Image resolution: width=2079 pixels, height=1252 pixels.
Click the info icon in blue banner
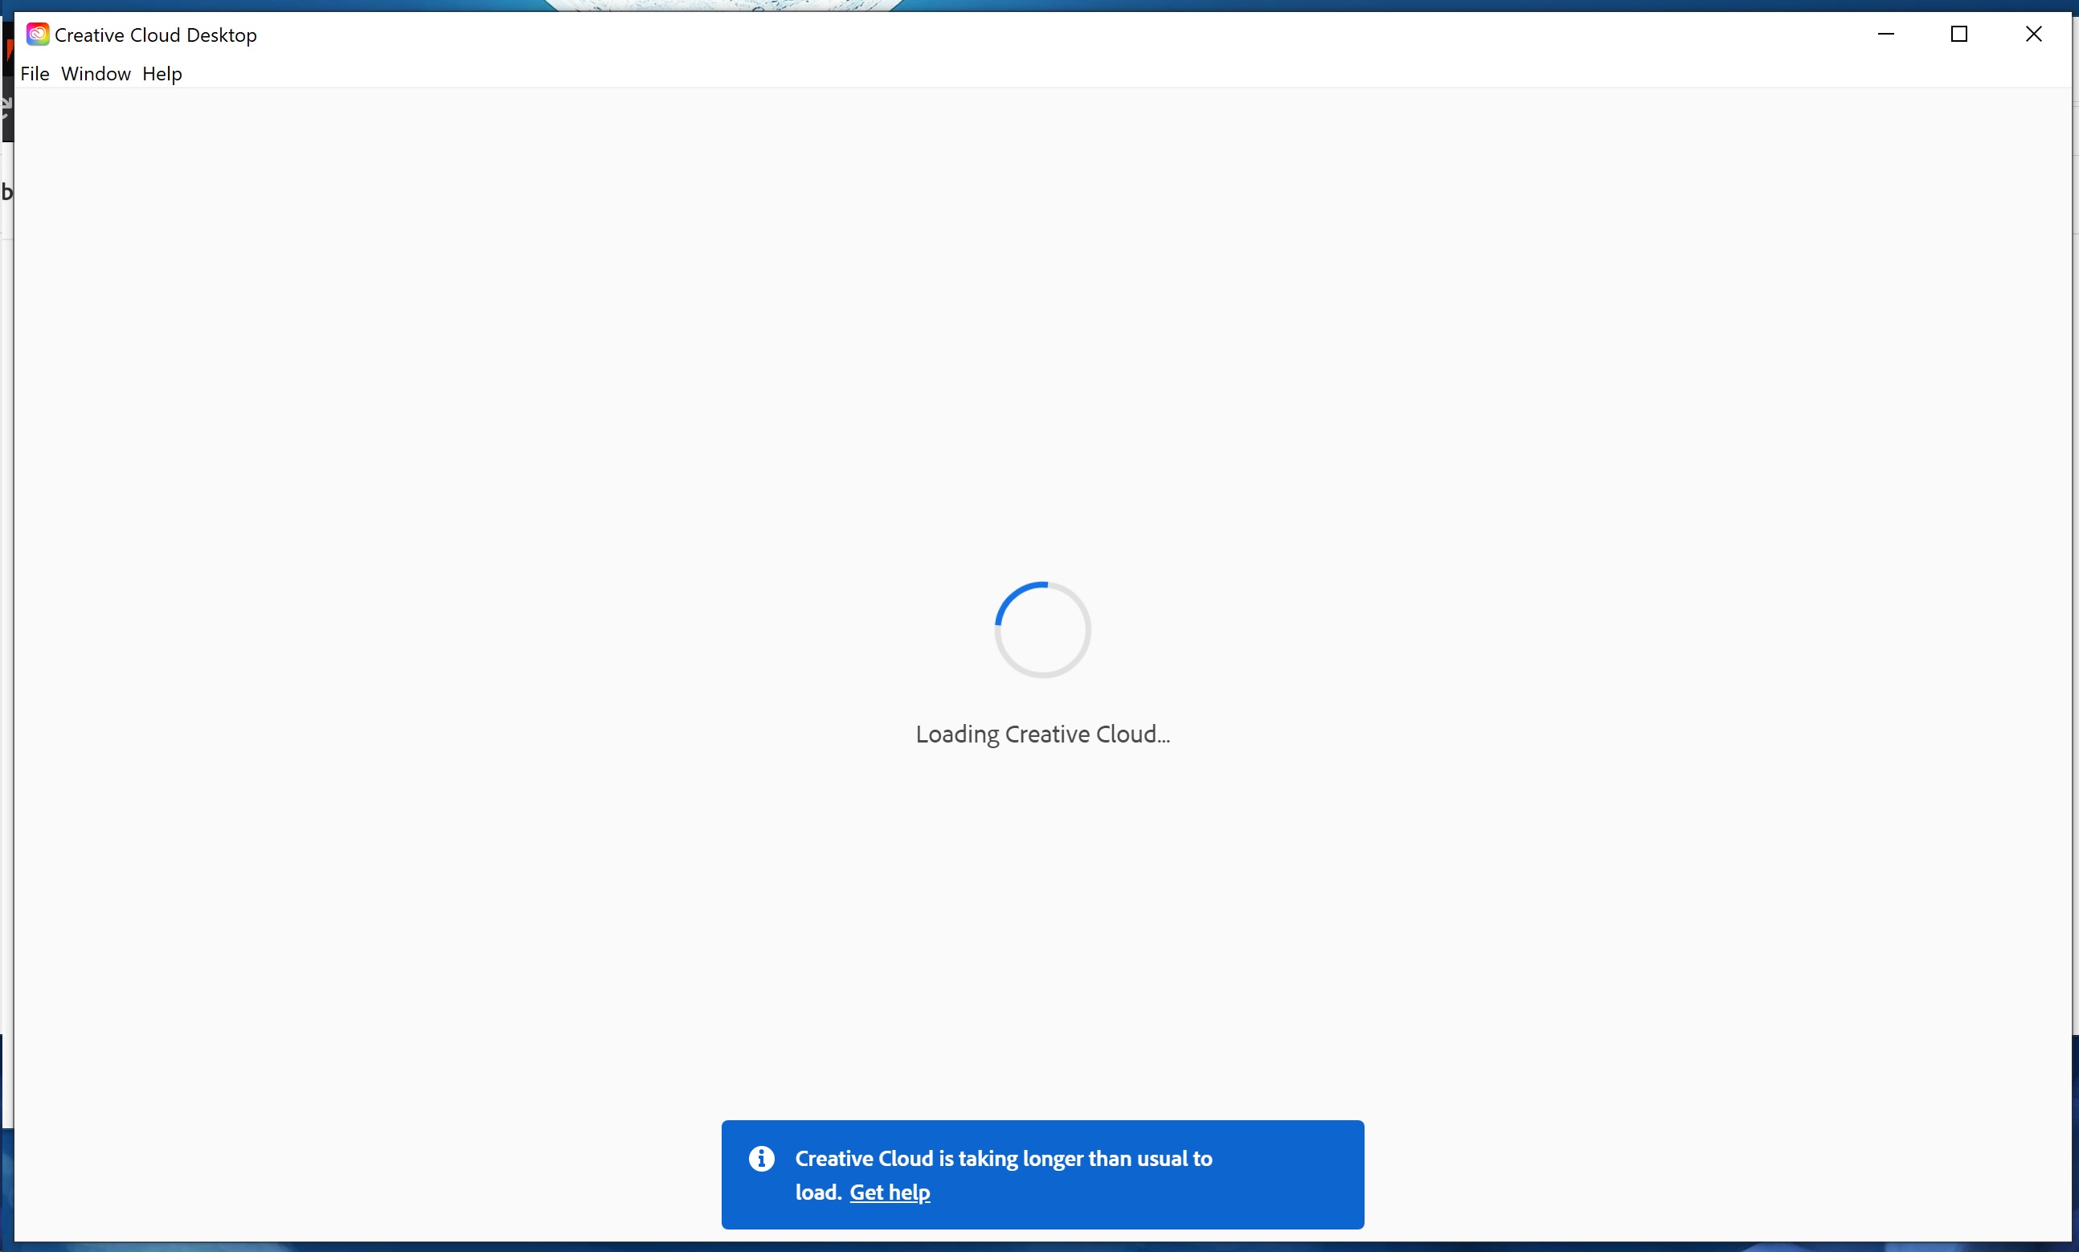point(761,1158)
